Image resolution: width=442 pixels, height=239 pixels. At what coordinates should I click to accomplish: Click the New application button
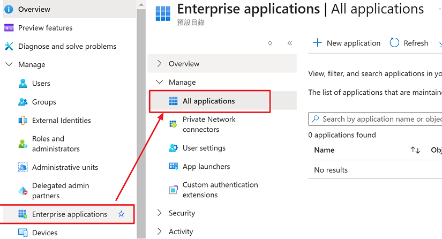coord(347,43)
